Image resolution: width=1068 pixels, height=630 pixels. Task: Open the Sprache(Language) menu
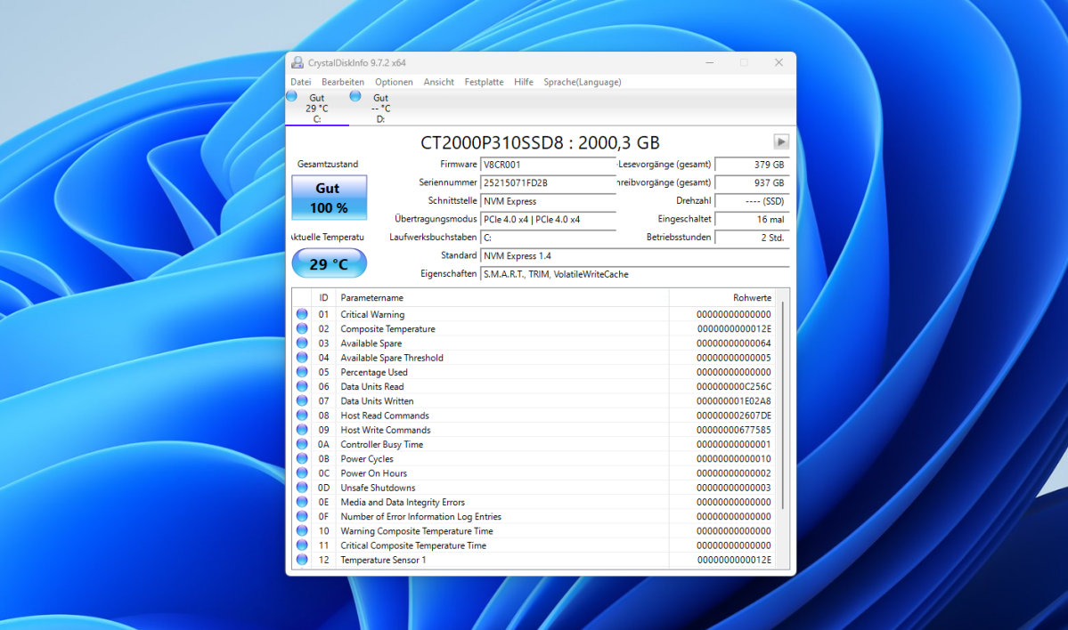tap(582, 81)
